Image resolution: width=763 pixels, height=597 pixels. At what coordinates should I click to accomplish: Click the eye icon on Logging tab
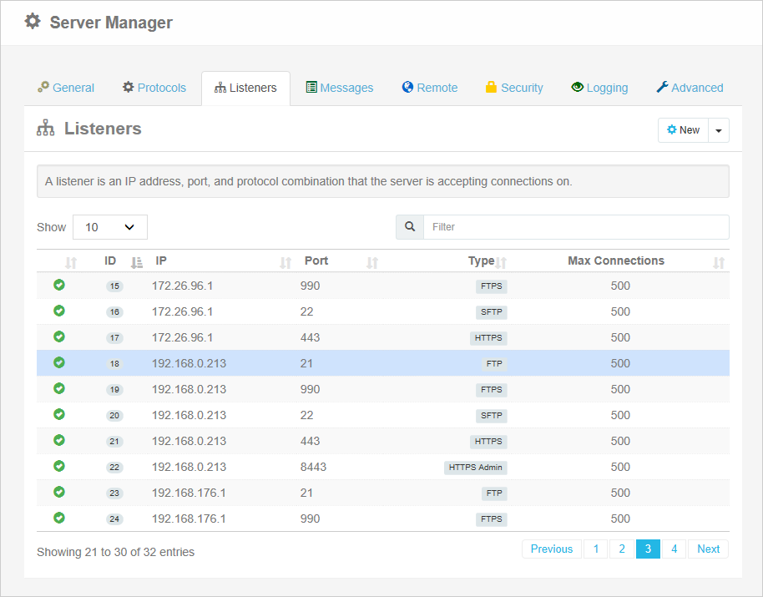[x=577, y=87]
